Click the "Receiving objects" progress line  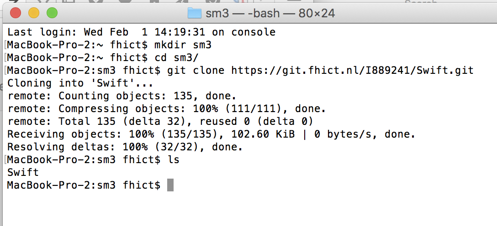click(211, 134)
